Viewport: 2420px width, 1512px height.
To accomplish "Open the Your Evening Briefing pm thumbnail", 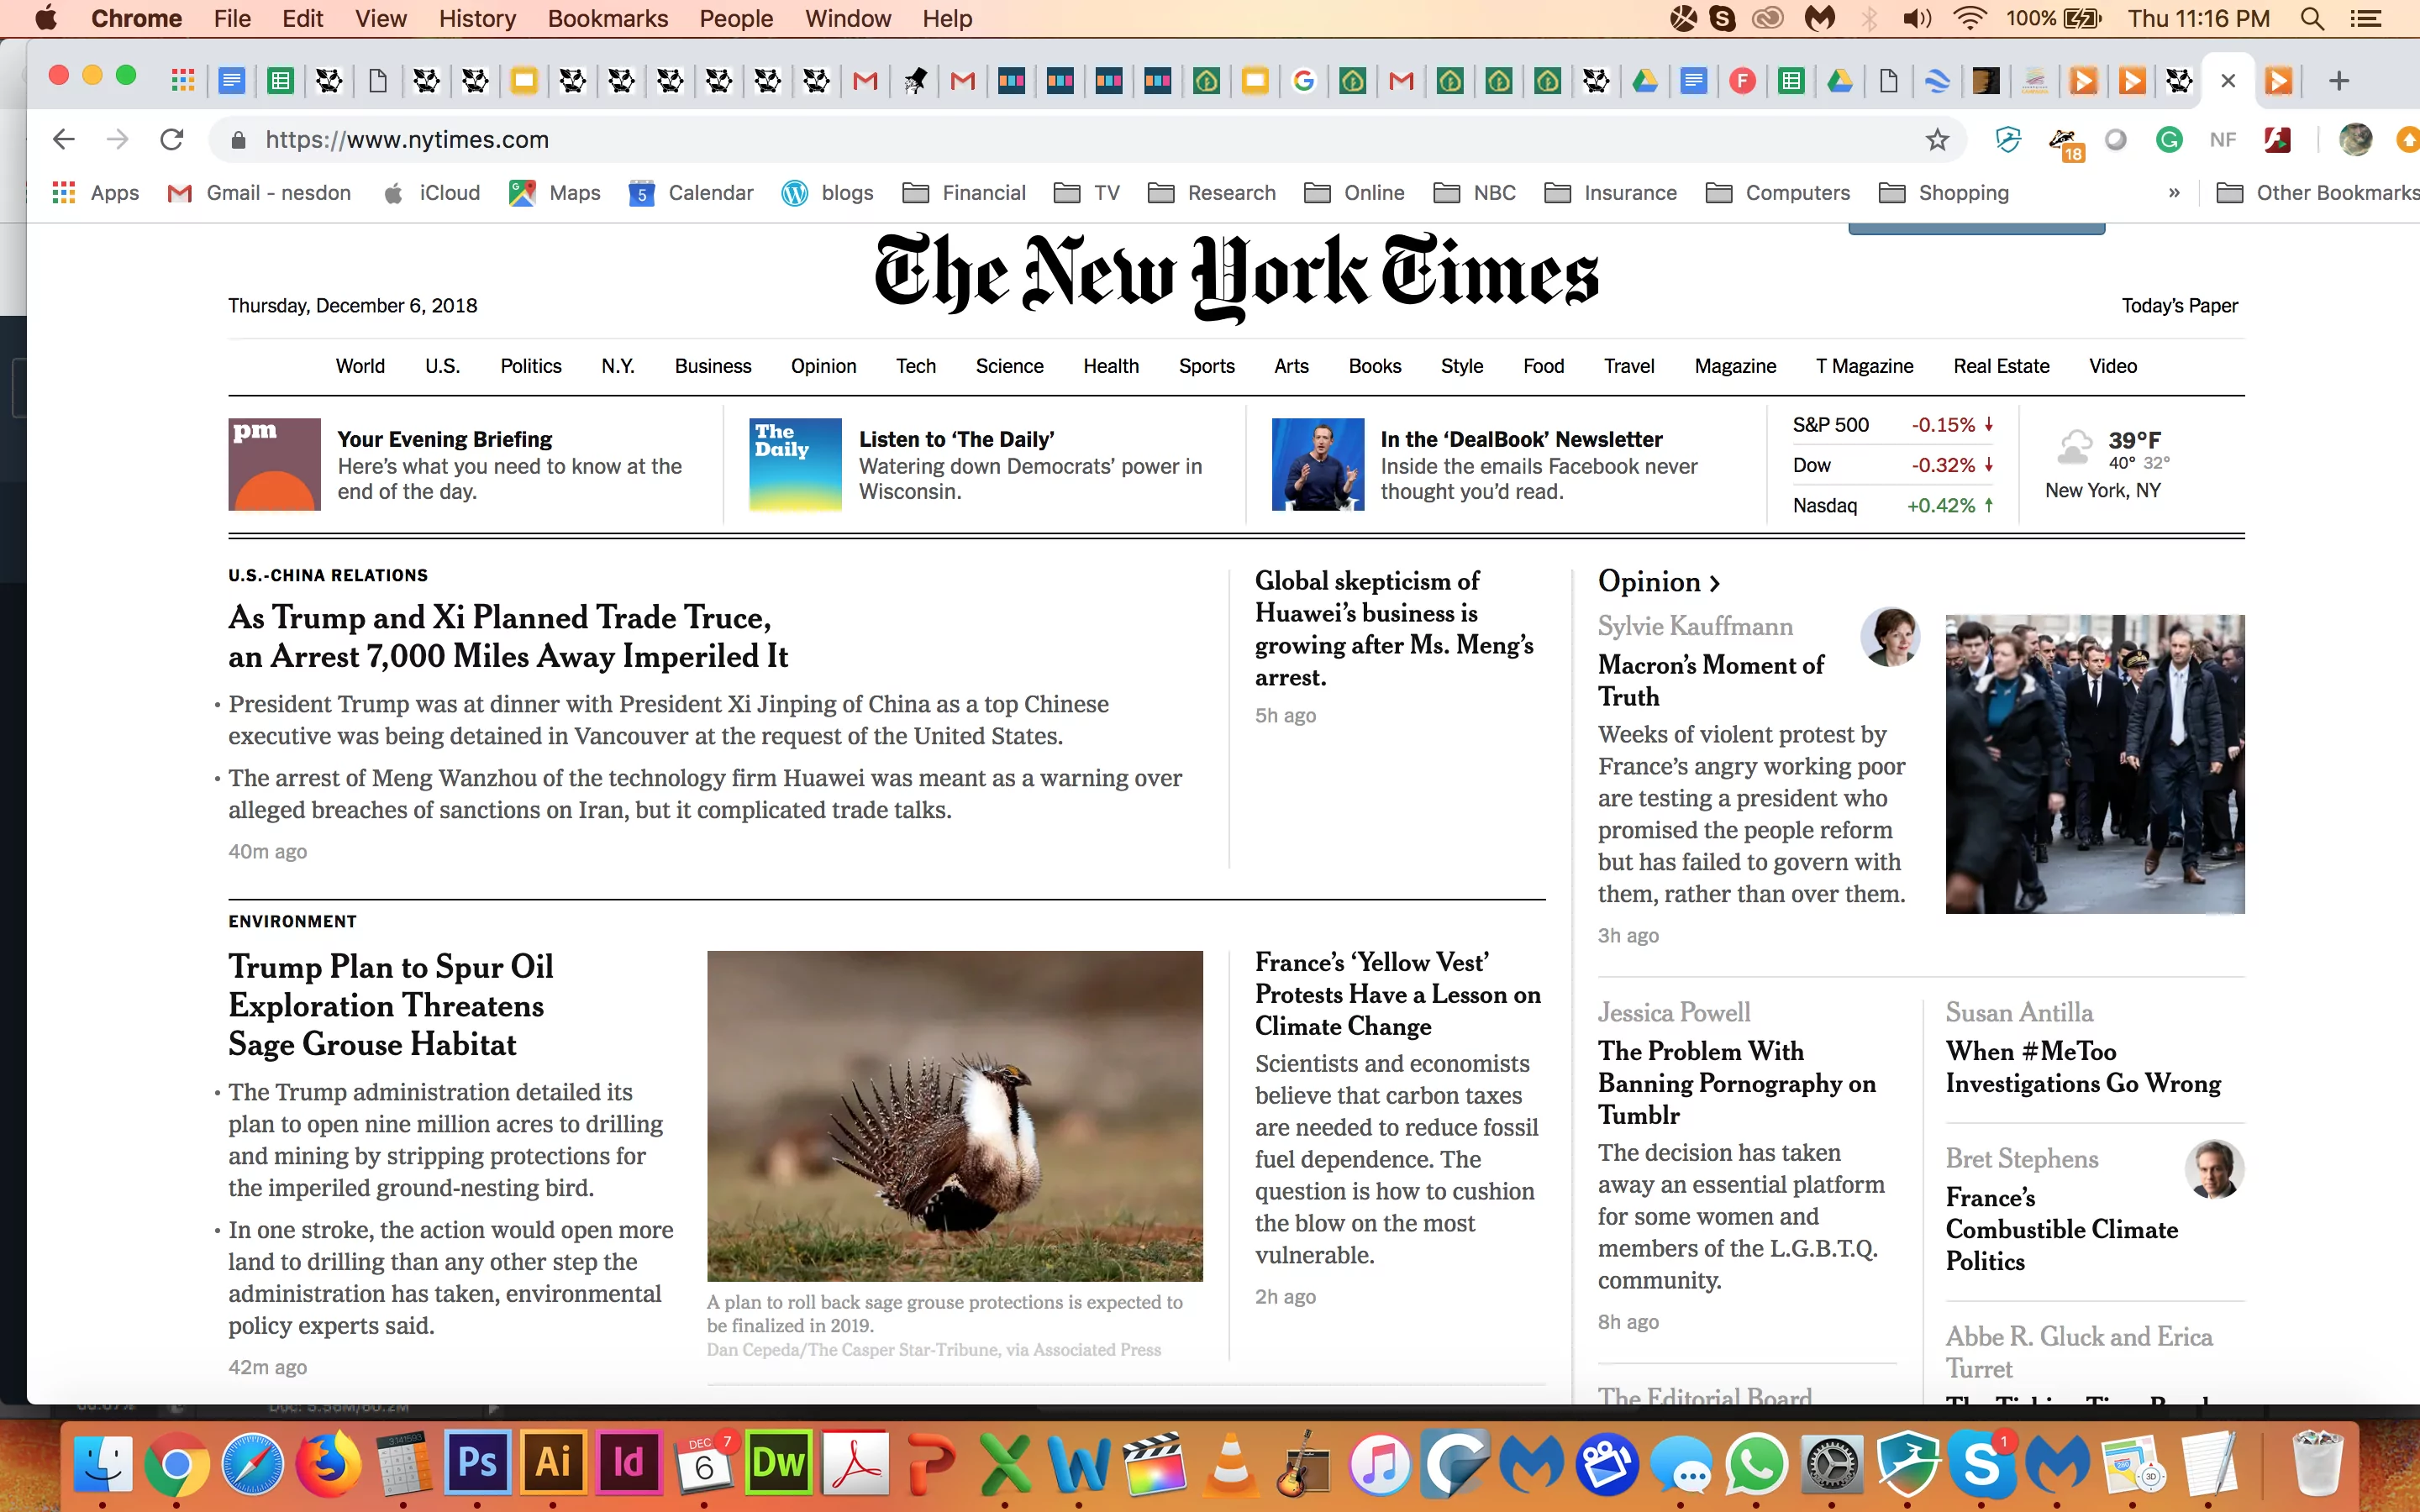I will click(274, 464).
